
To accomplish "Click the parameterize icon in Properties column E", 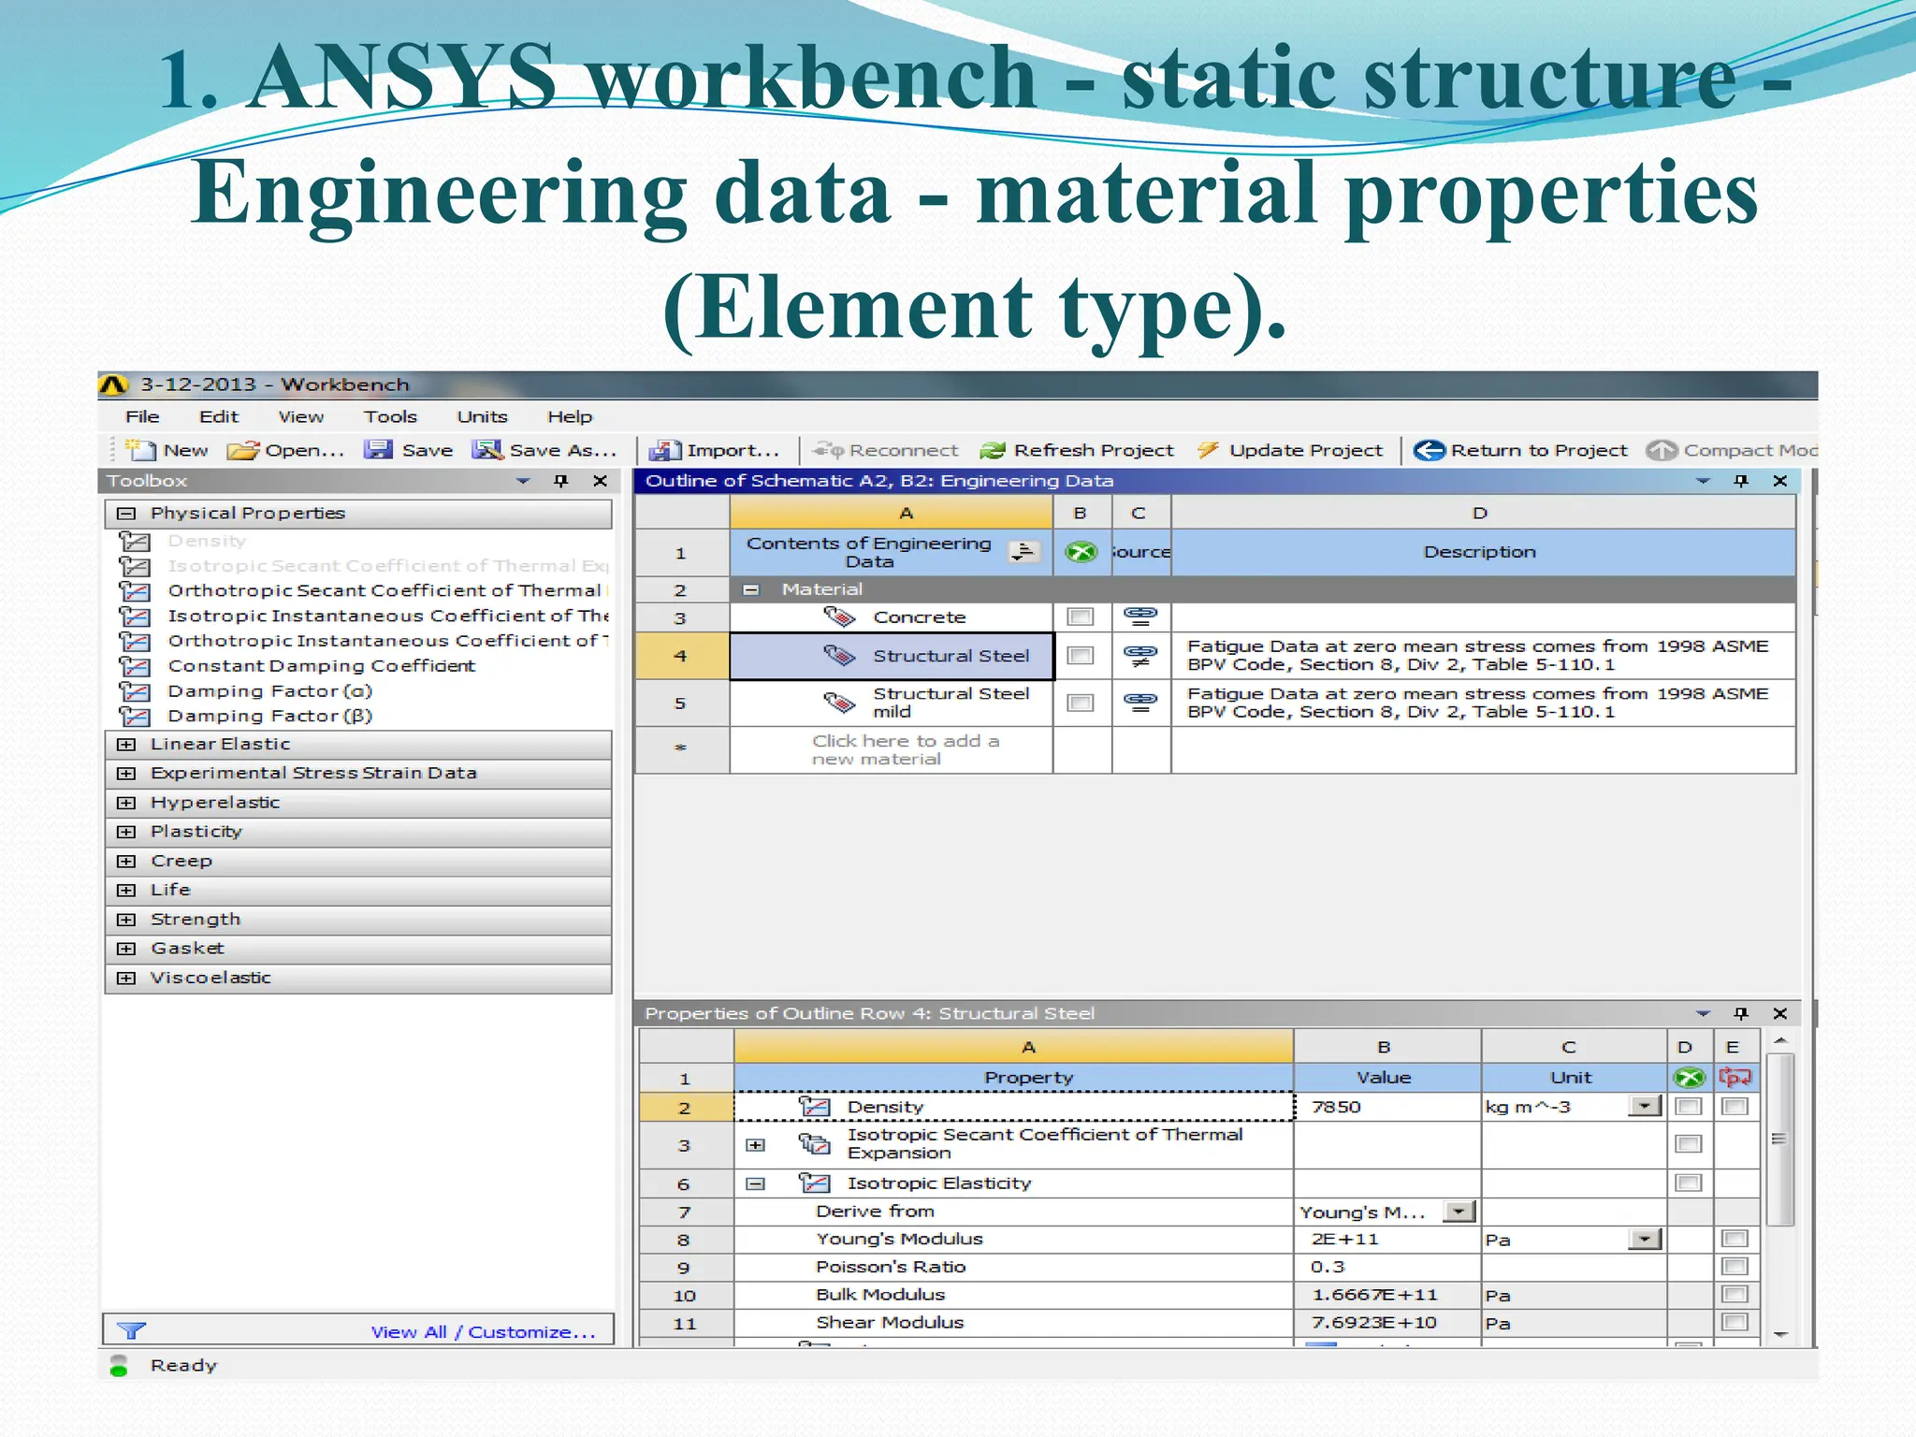I will pos(1735,1078).
